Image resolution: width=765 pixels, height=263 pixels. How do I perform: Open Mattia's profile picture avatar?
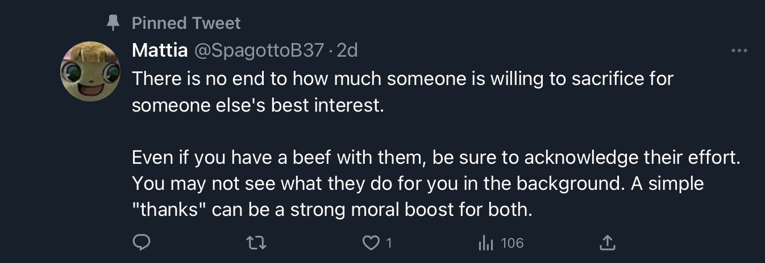coord(90,71)
